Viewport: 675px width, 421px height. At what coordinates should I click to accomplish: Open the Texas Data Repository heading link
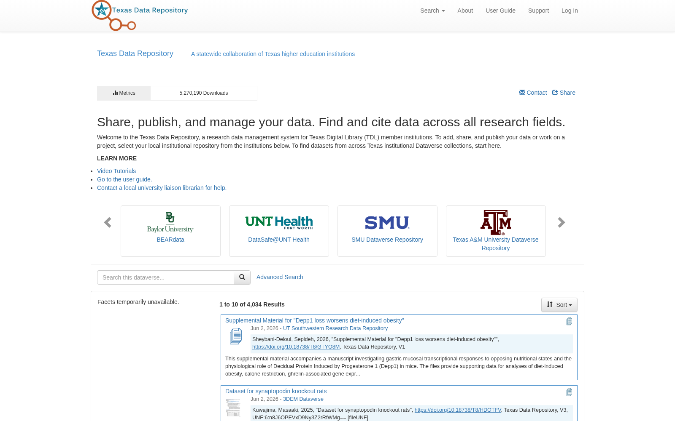tap(135, 53)
